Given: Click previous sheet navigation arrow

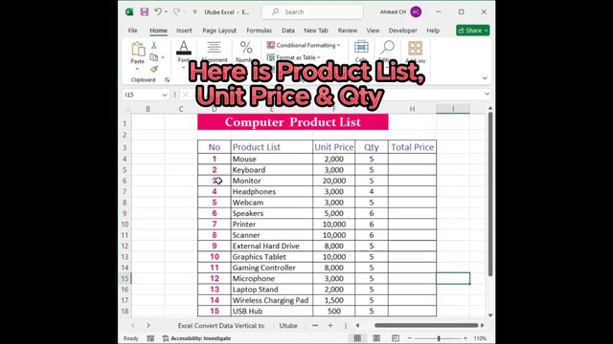Looking at the screenshot, I should [x=133, y=325].
